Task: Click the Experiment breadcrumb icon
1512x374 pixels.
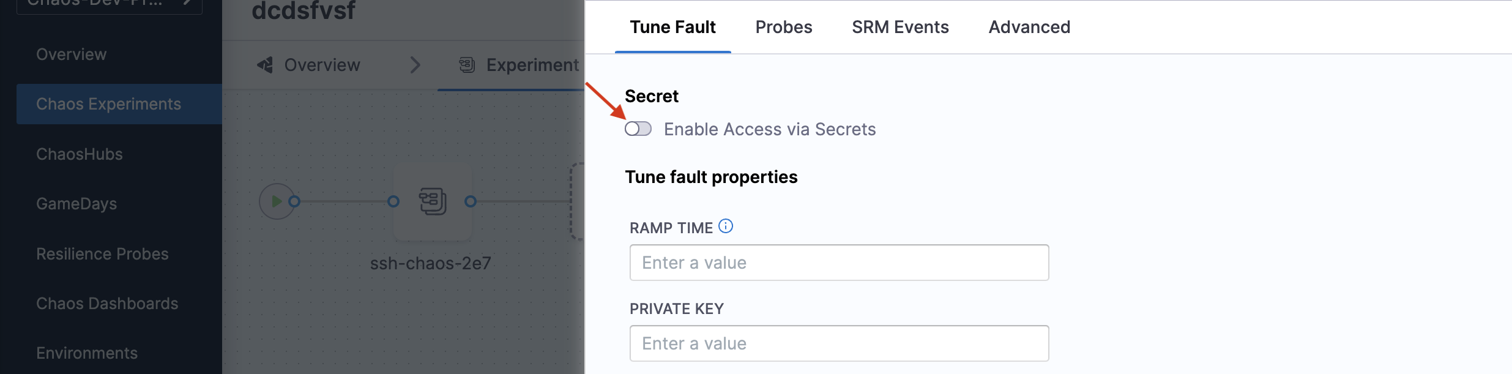Action: pos(467,64)
